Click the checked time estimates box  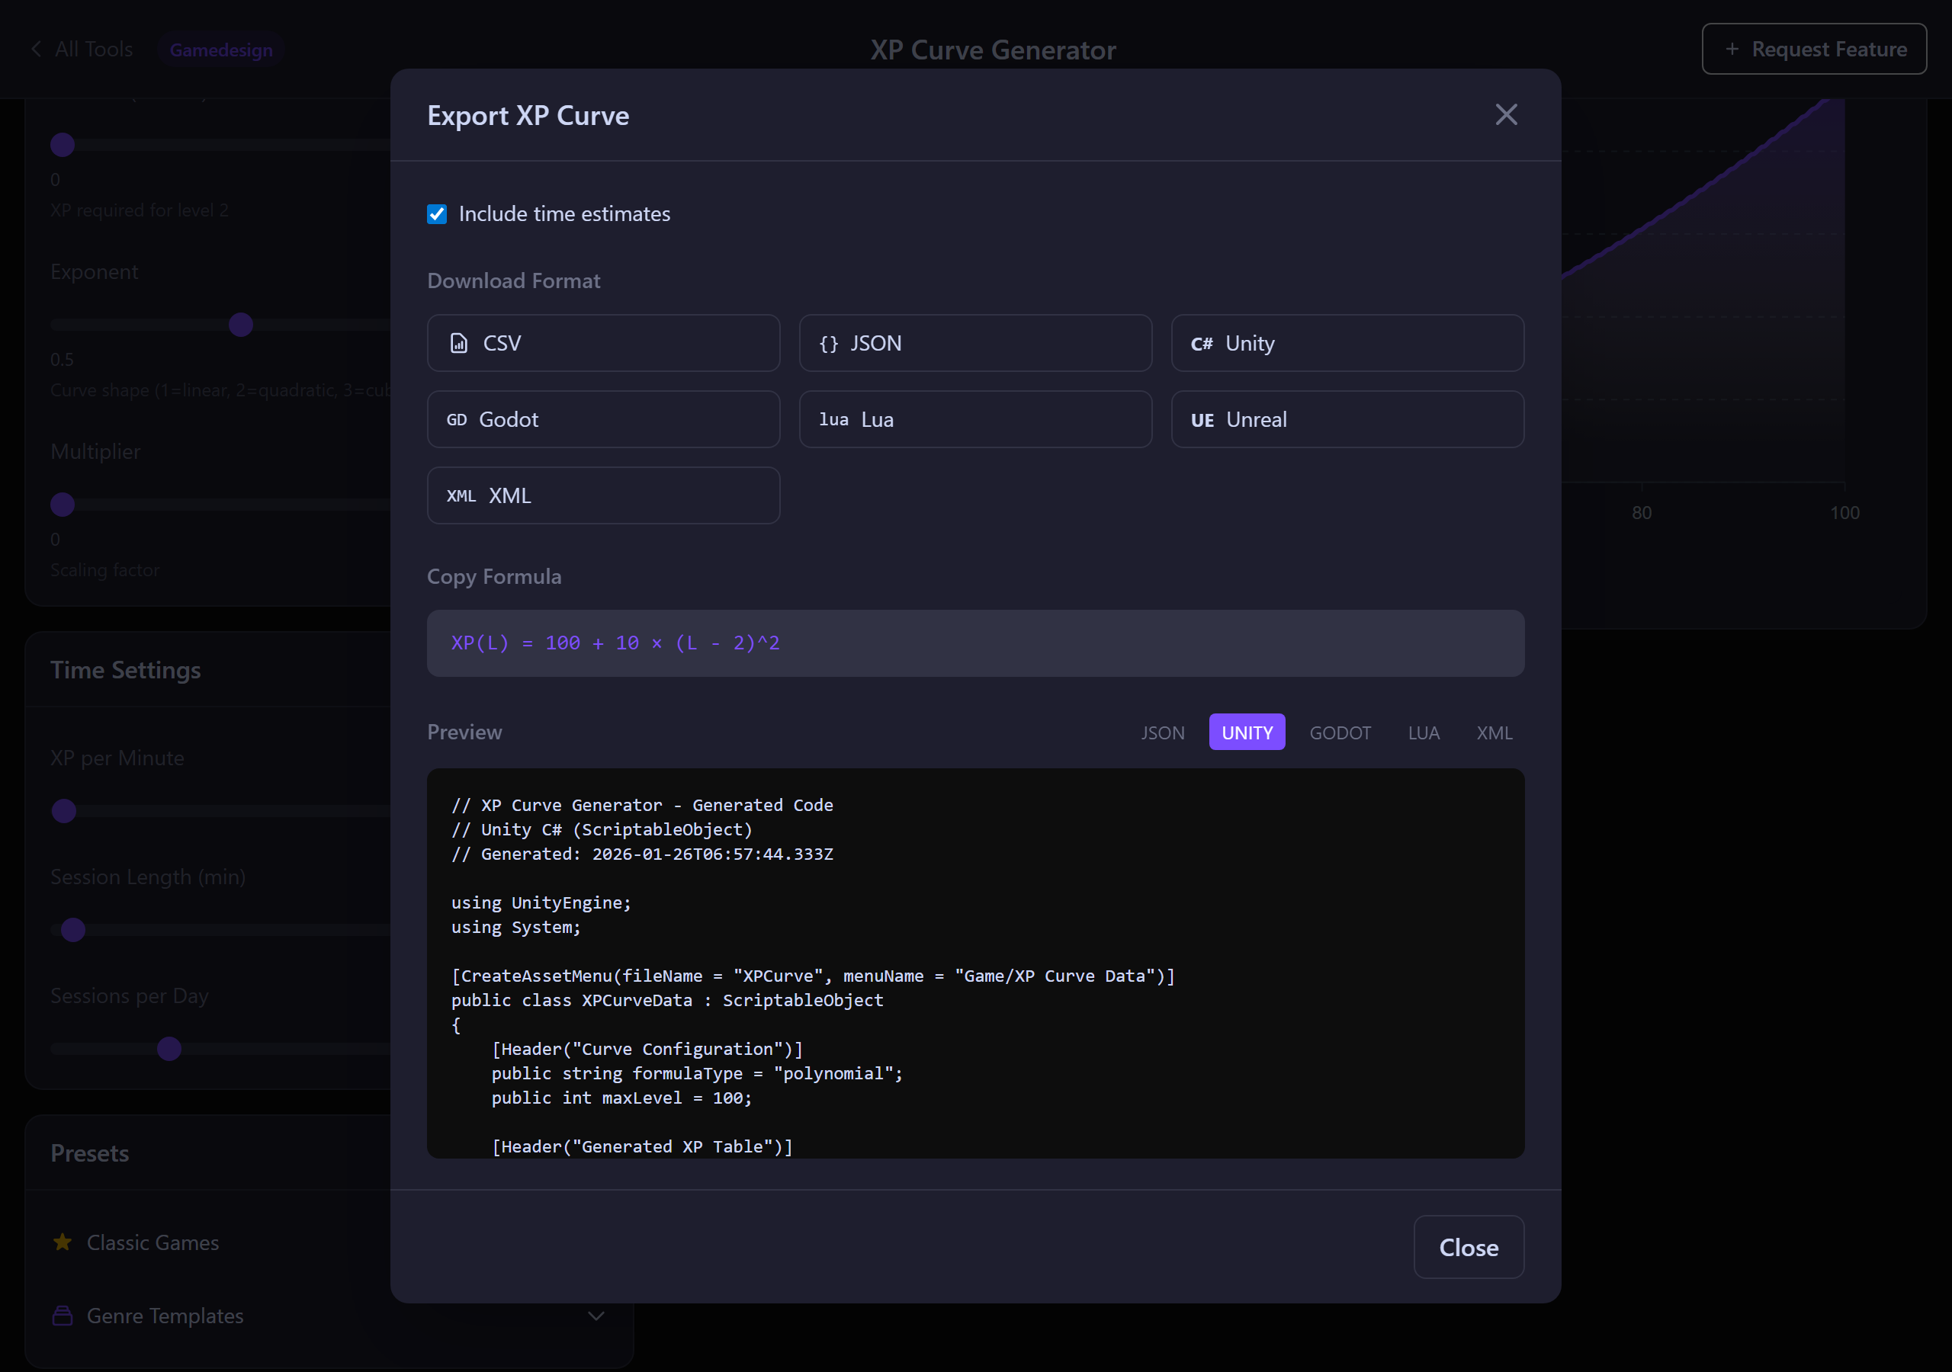(437, 213)
